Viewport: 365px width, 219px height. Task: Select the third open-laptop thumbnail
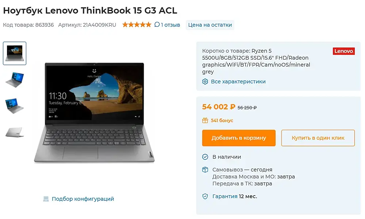coord(15,106)
